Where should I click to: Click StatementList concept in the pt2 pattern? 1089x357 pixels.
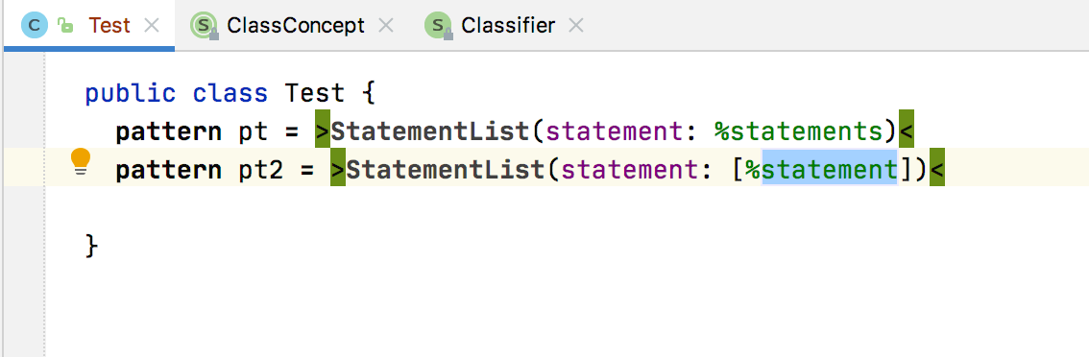(446, 170)
